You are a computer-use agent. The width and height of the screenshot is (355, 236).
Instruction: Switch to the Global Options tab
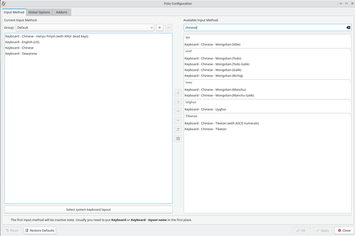pos(39,12)
